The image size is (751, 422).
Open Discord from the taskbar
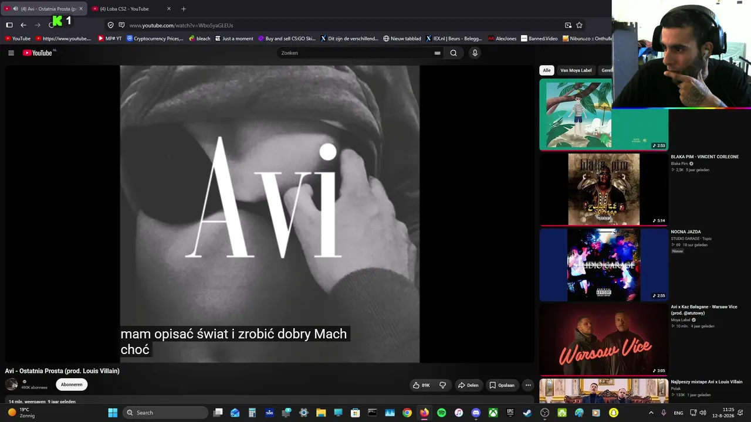[476, 413]
